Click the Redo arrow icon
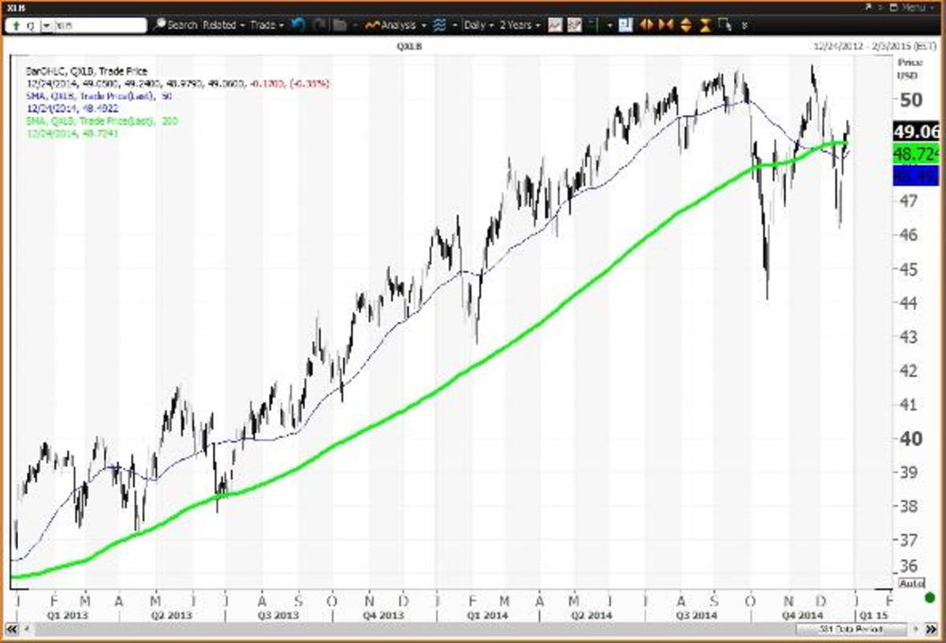The width and height of the screenshot is (946, 643). 318,24
